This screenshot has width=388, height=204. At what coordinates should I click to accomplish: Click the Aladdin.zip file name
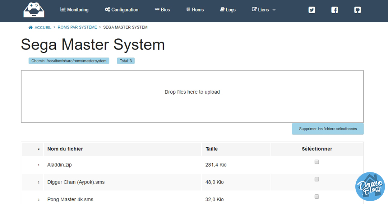click(59, 165)
